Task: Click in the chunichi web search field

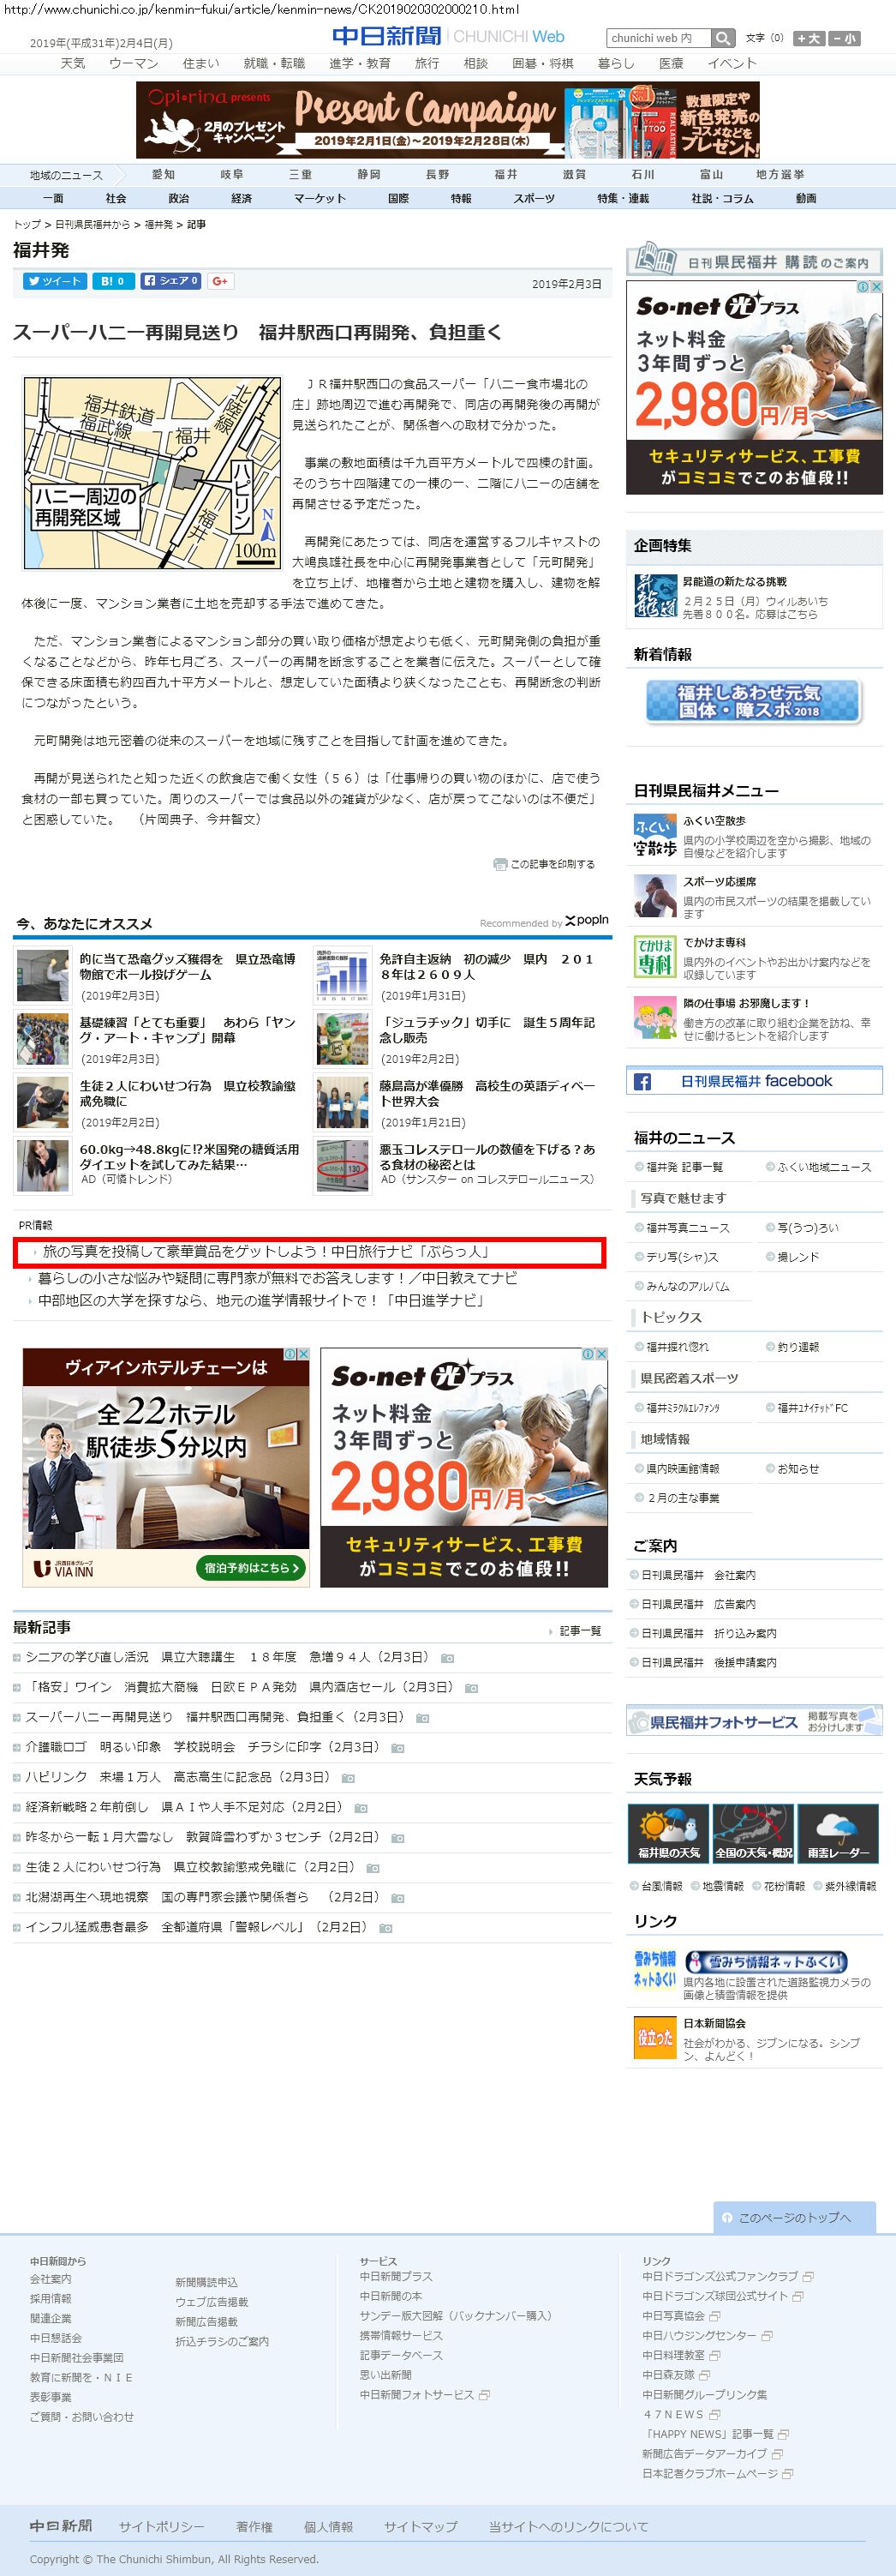Action: coord(658,38)
